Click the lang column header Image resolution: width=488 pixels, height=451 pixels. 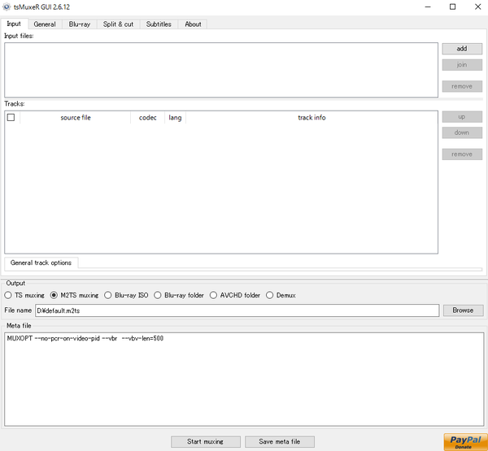click(x=175, y=118)
